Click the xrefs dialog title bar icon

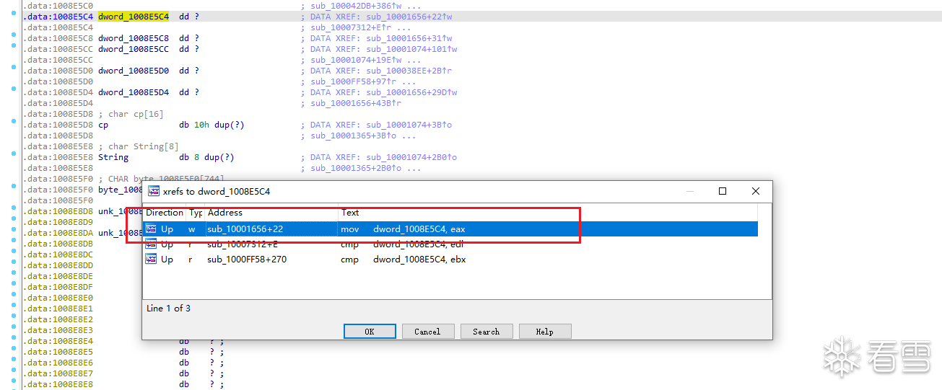pos(154,191)
